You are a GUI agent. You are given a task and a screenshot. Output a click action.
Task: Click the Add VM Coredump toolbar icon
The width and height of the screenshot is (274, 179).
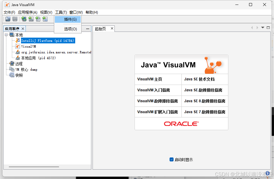click(x=38, y=19)
